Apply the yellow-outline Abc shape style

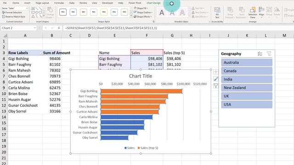coord(104,12)
